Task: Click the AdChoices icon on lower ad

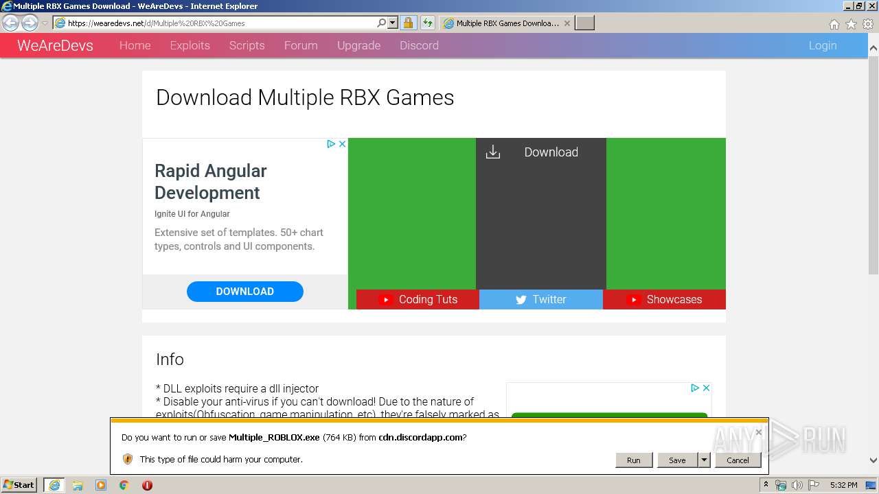Action: pos(695,388)
